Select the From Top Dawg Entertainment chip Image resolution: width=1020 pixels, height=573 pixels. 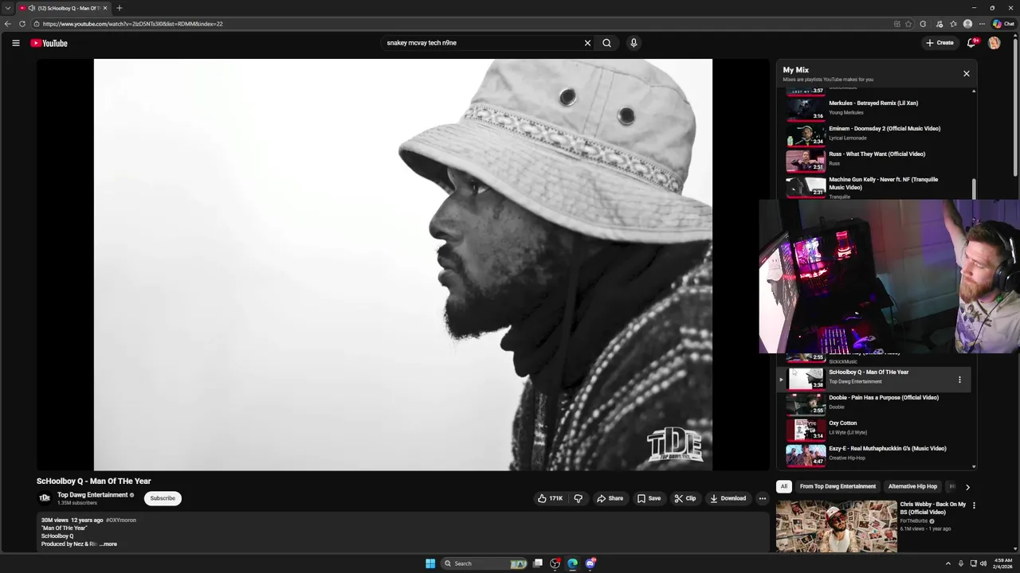[838, 486]
